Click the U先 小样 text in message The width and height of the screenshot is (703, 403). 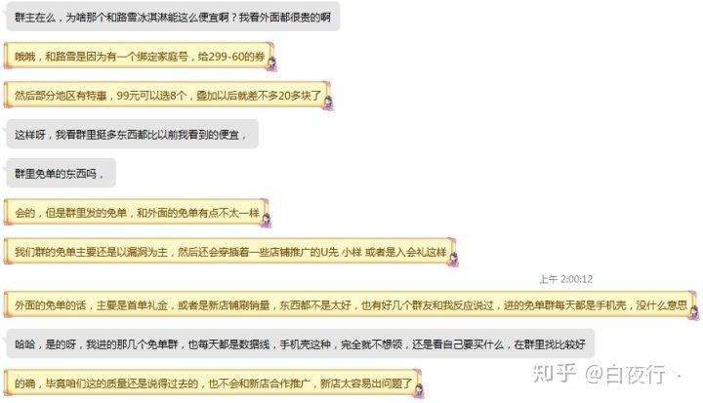pos(341,252)
